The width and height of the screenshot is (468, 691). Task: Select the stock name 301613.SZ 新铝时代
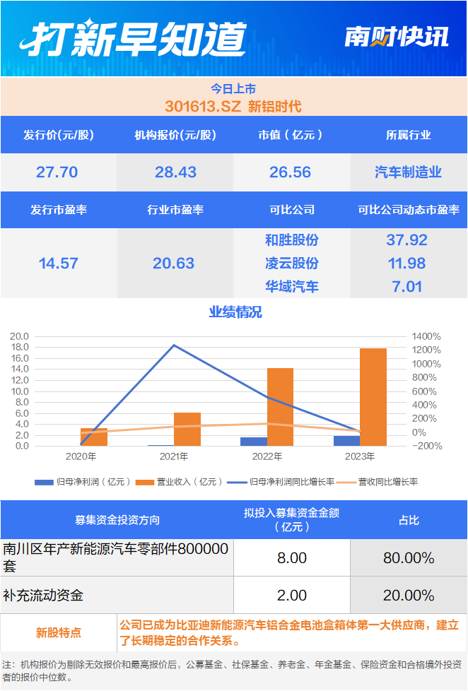(x=233, y=106)
